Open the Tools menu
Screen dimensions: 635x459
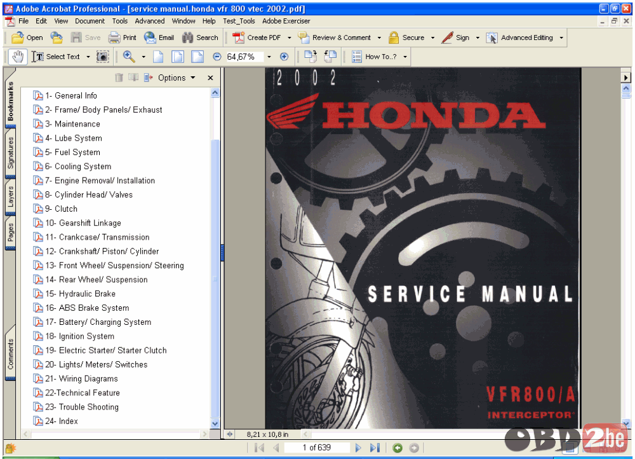click(x=120, y=21)
